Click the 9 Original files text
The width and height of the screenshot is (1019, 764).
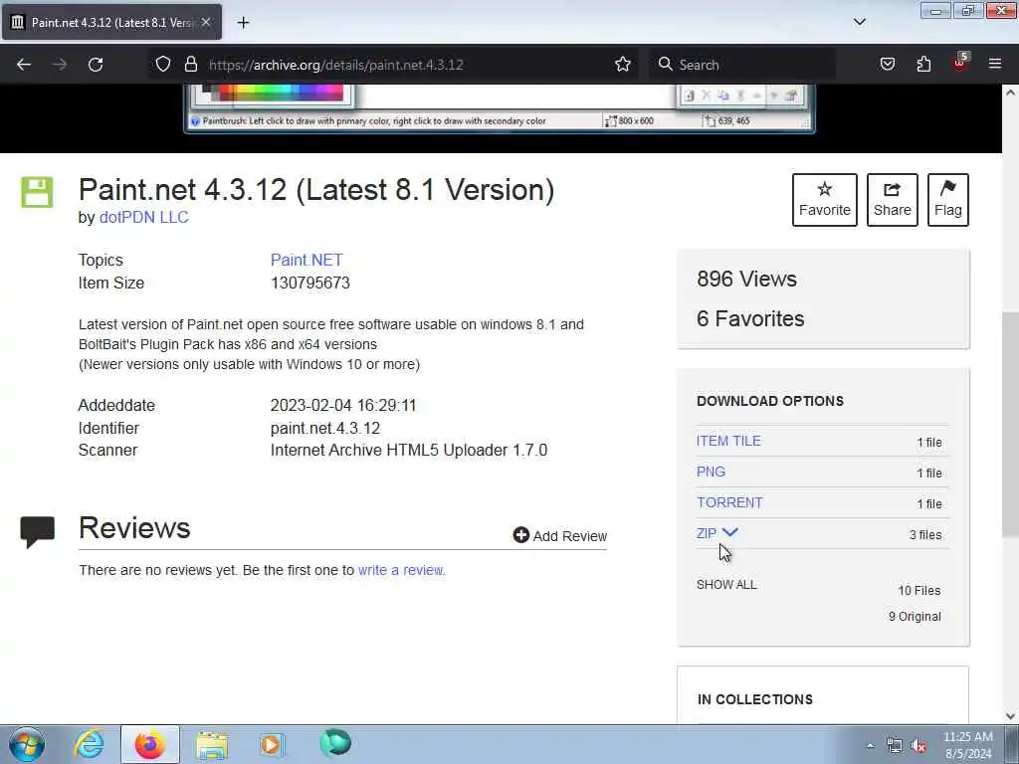[915, 617]
